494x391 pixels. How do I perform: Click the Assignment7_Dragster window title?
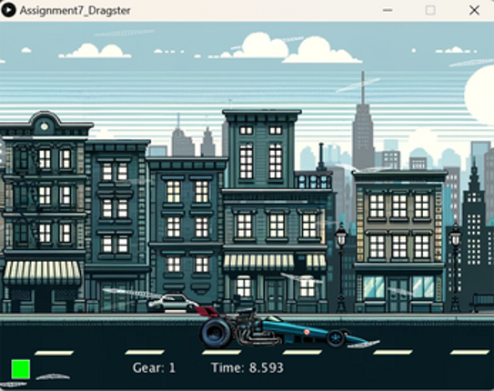75,10
